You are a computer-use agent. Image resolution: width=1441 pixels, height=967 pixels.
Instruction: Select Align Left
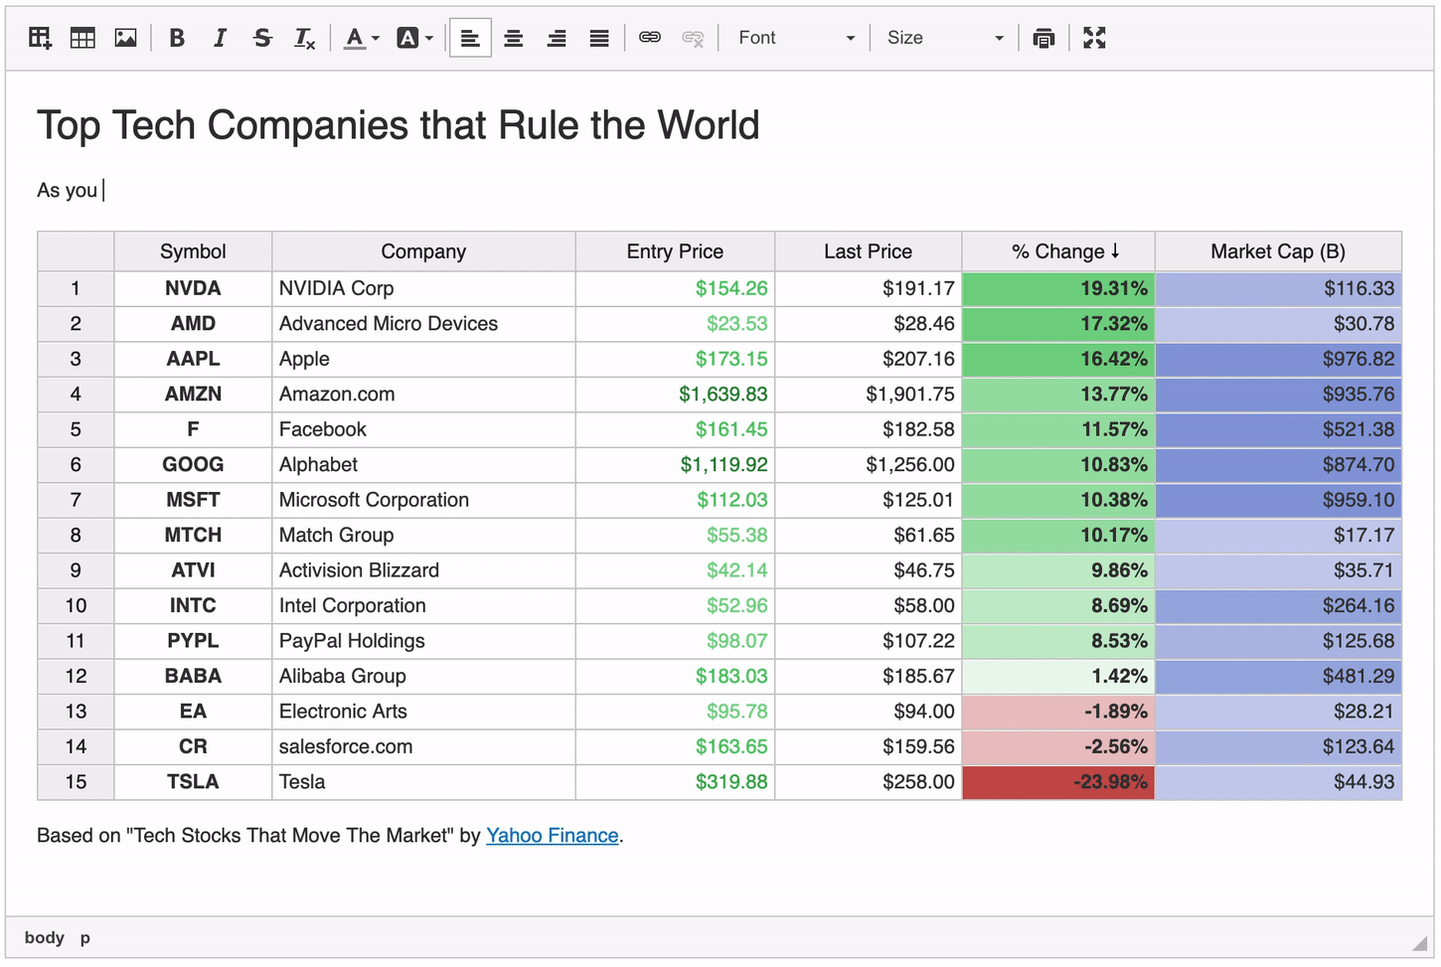[x=470, y=38]
